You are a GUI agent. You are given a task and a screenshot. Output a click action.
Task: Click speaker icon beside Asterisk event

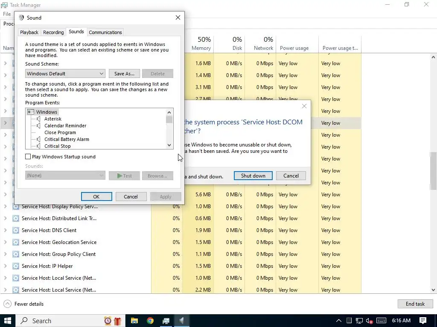38,119
